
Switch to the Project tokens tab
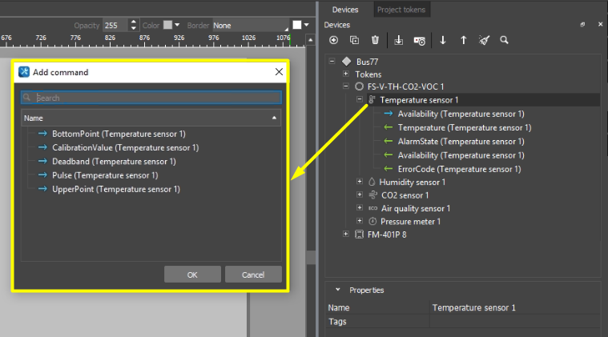402,10
